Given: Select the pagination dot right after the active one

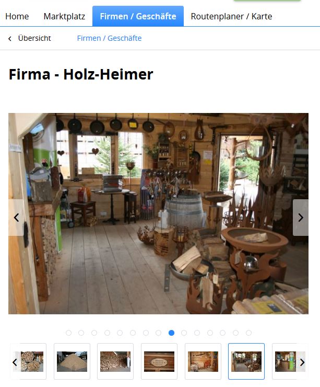Looking at the screenshot, I should point(184,333).
